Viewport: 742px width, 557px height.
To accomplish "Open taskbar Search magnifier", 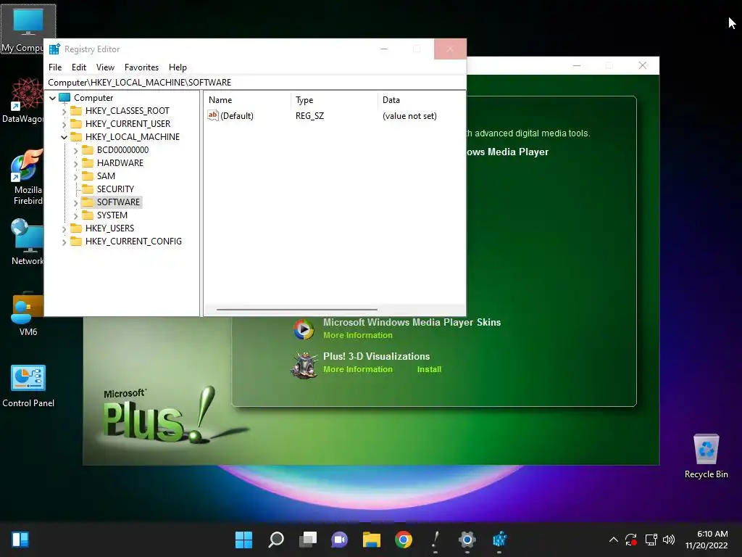I will (276, 540).
